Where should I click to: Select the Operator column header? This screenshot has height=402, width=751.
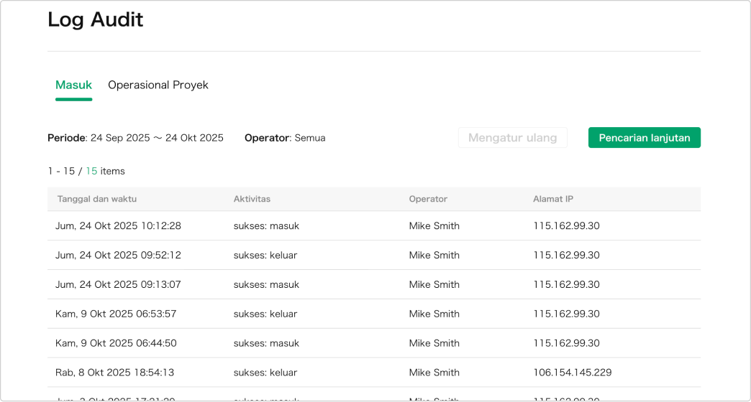(x=428, y=199)
